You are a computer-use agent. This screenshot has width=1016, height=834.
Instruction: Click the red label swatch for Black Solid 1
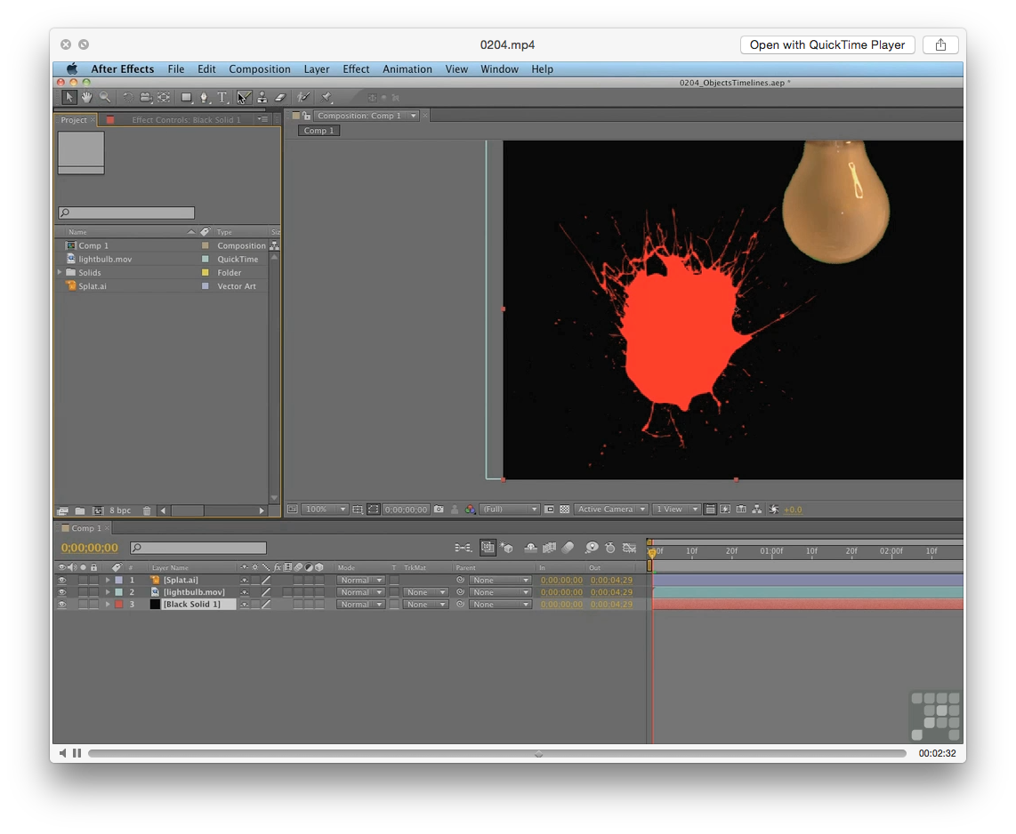(118, 604)
